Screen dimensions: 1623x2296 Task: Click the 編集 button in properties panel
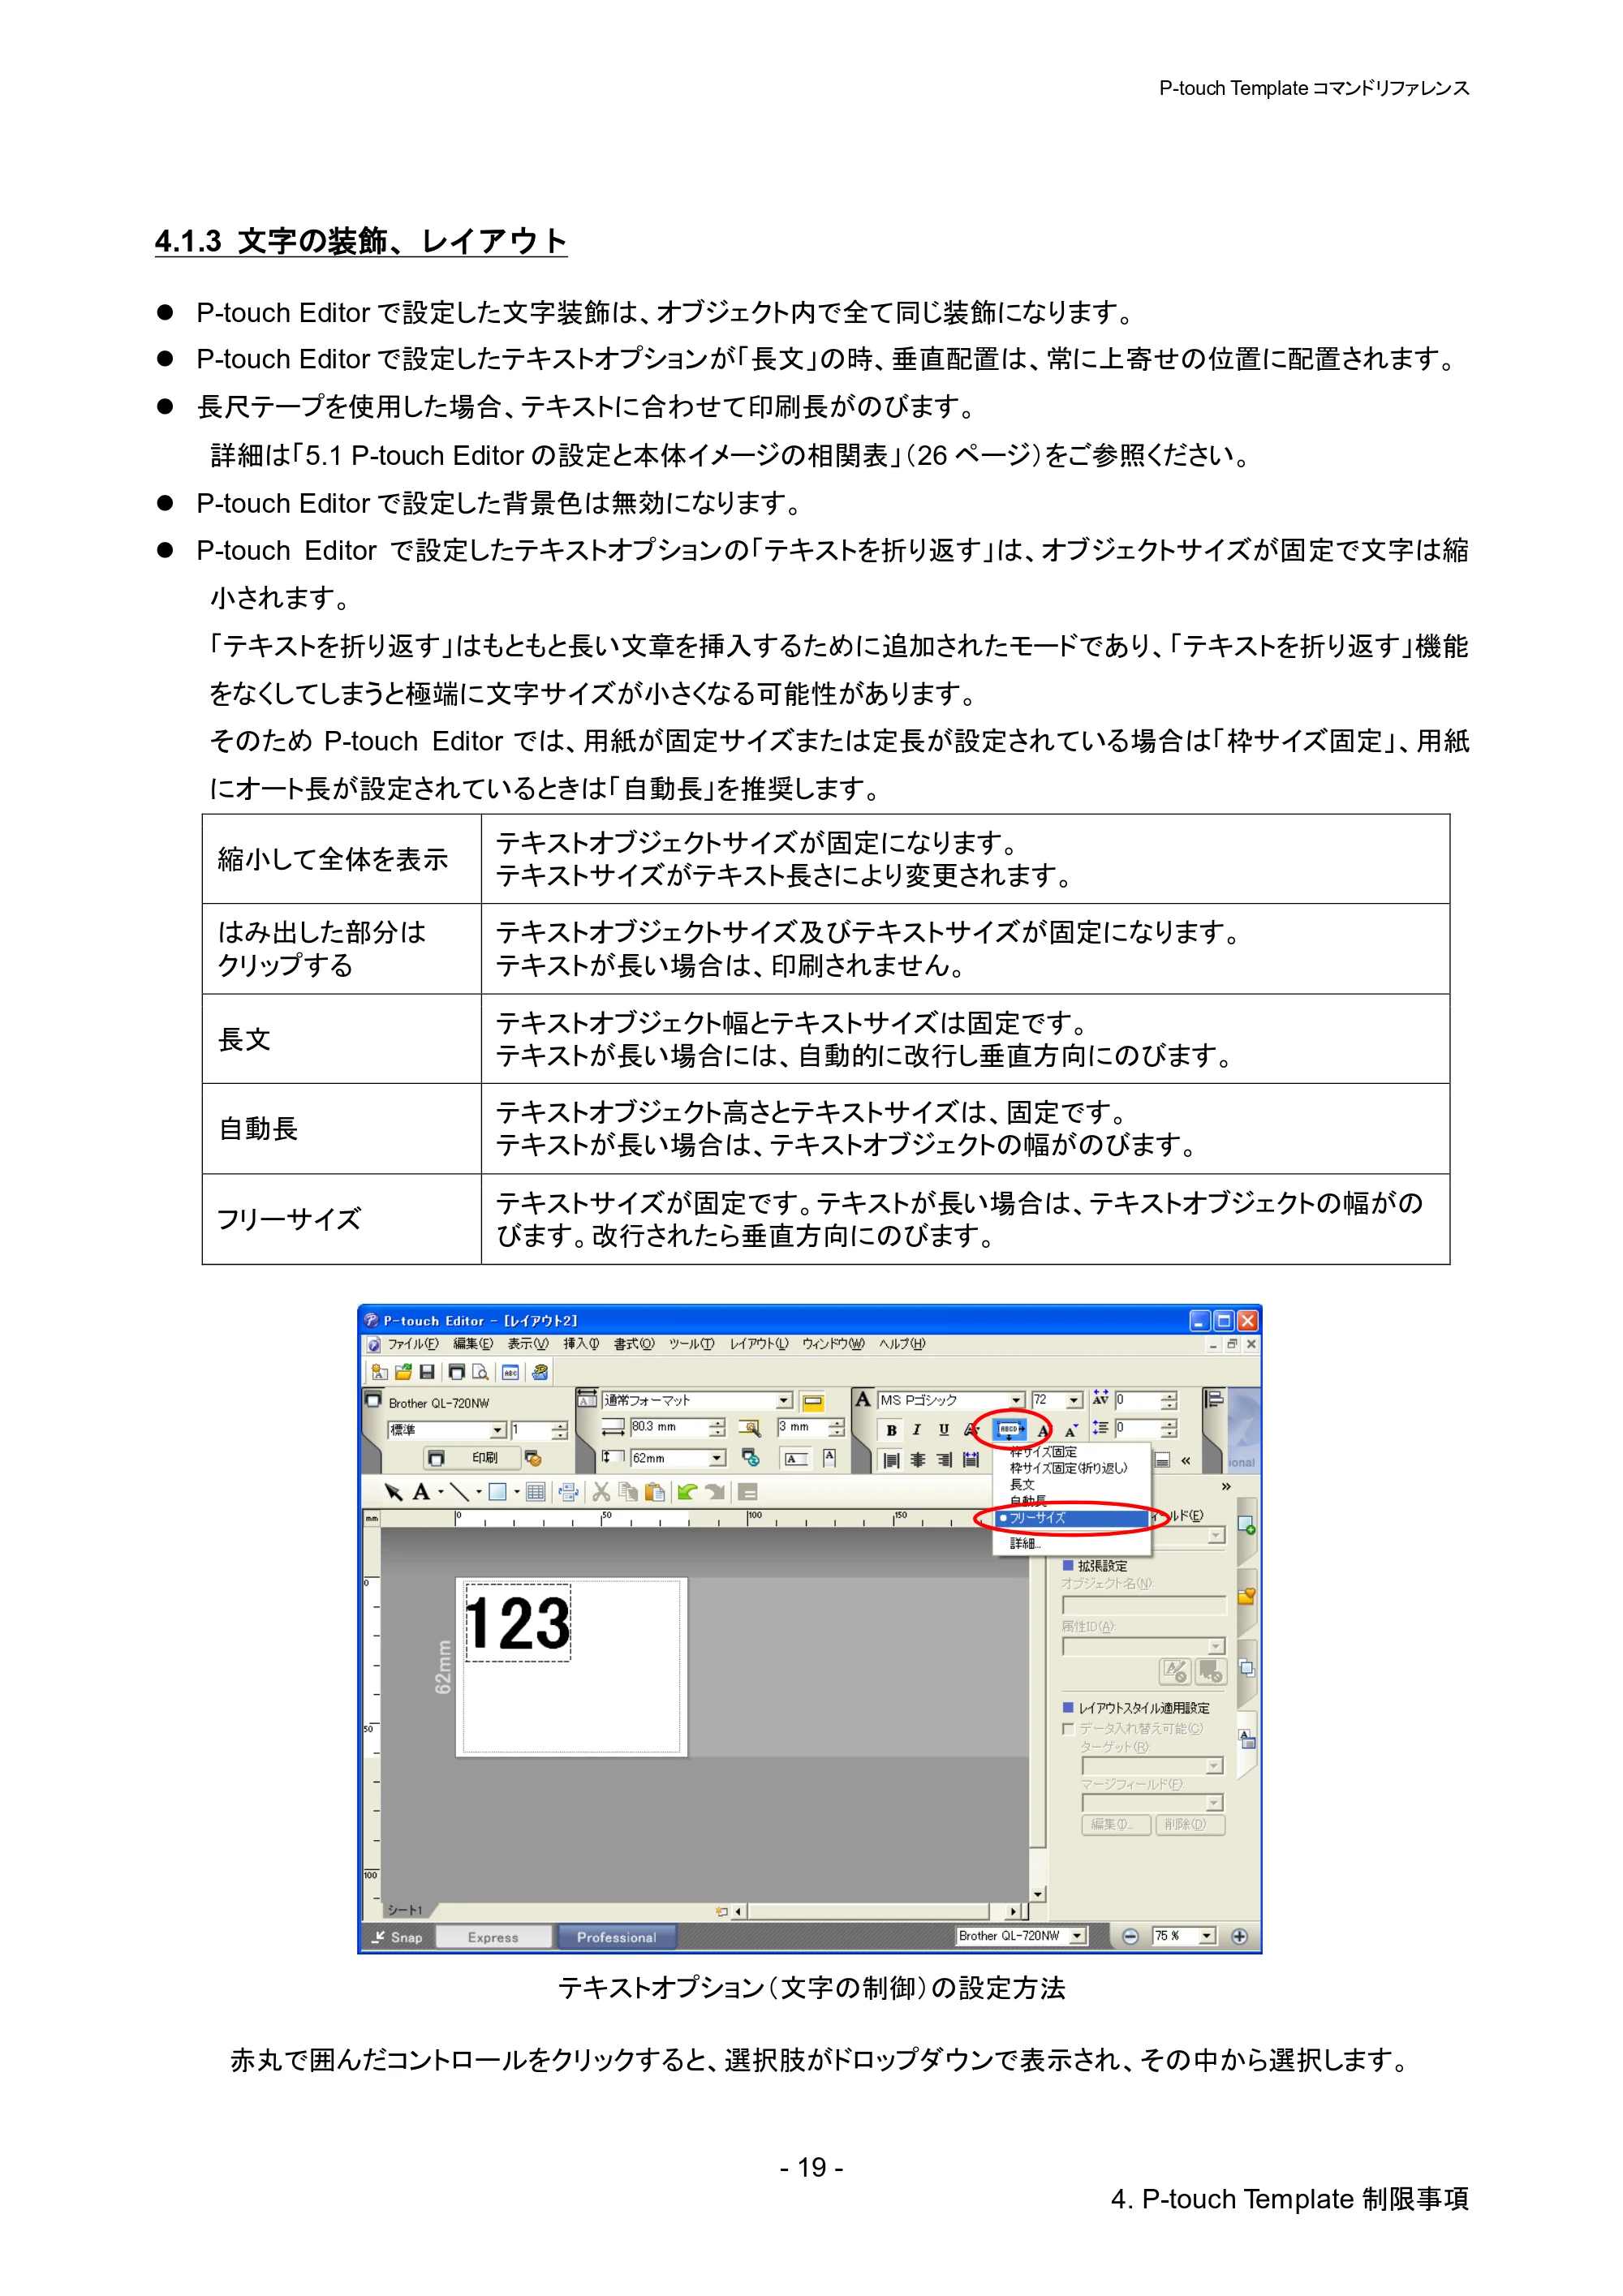click(1116, 1825)
